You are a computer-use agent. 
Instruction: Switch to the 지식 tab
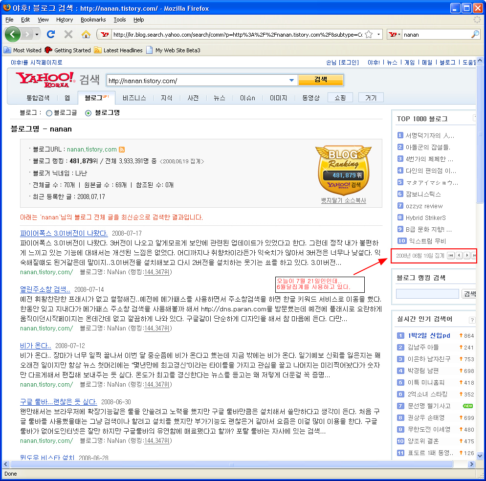[166, 98]
